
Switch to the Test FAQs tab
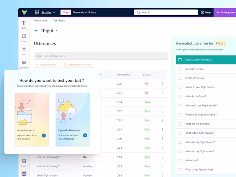point(59,20)
